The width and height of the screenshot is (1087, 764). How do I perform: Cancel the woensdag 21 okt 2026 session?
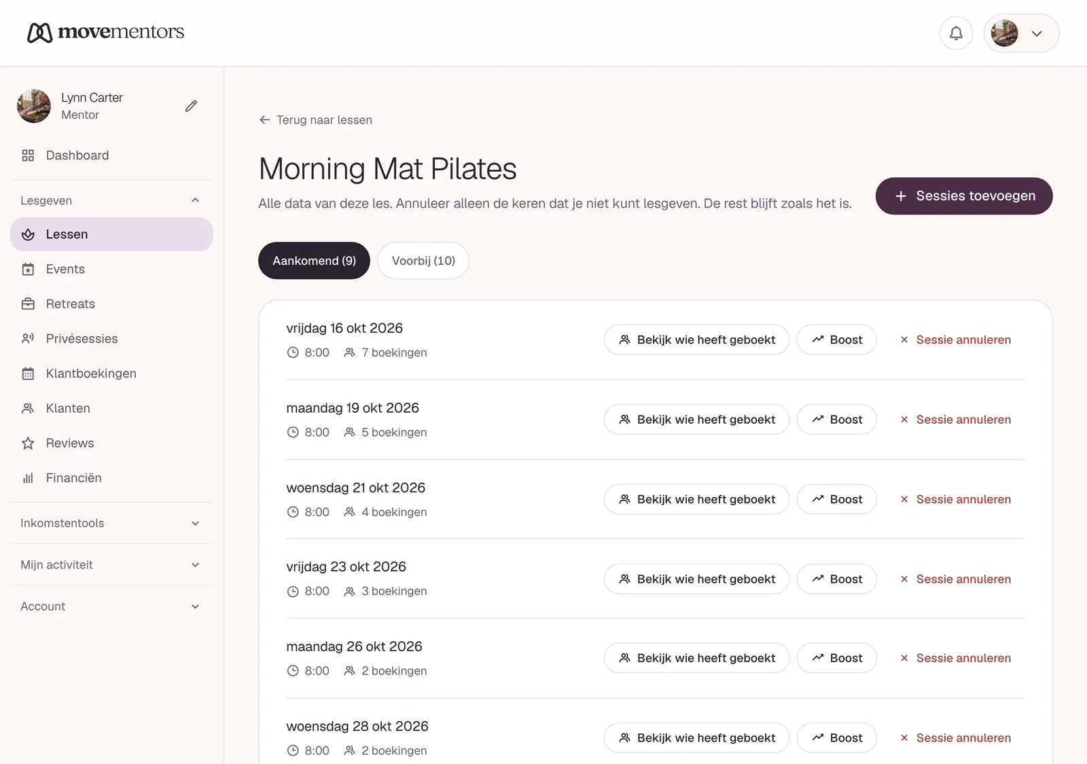[955, 499]
